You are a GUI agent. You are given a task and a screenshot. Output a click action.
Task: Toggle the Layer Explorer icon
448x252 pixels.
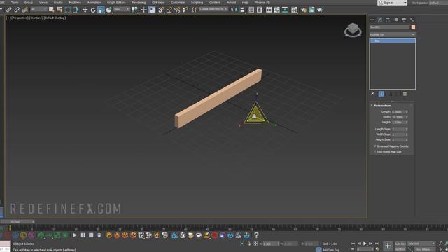click(x=260, y=10)
